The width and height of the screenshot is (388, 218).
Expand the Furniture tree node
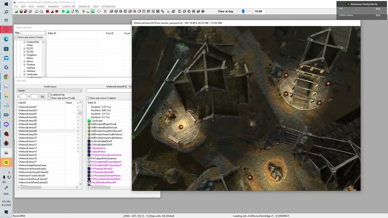[24, 65]
